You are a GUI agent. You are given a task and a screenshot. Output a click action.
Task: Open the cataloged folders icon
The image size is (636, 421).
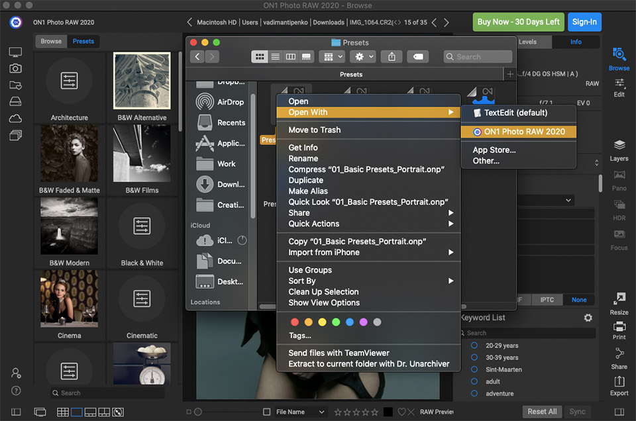pos(15,85)
